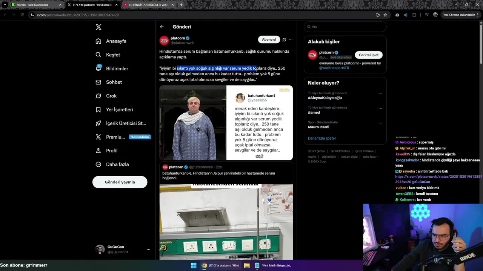Close the Kick Dashboard tab
Viewport: 483px width, 271px height.
coord(60,5)
